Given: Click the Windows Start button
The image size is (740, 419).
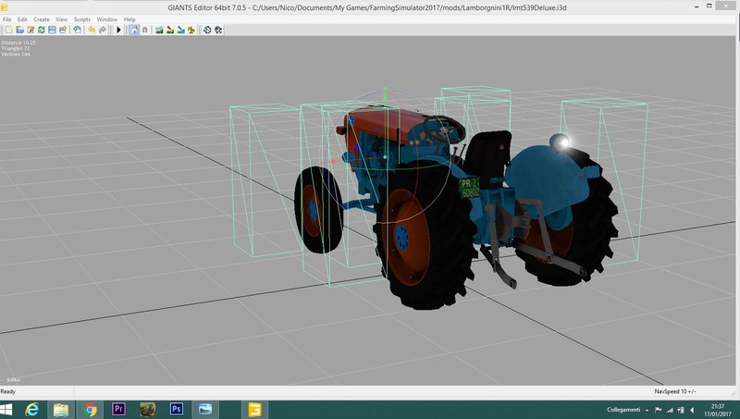Looking at the screenshot, I should pyautogui.click(x=9, y=409).
